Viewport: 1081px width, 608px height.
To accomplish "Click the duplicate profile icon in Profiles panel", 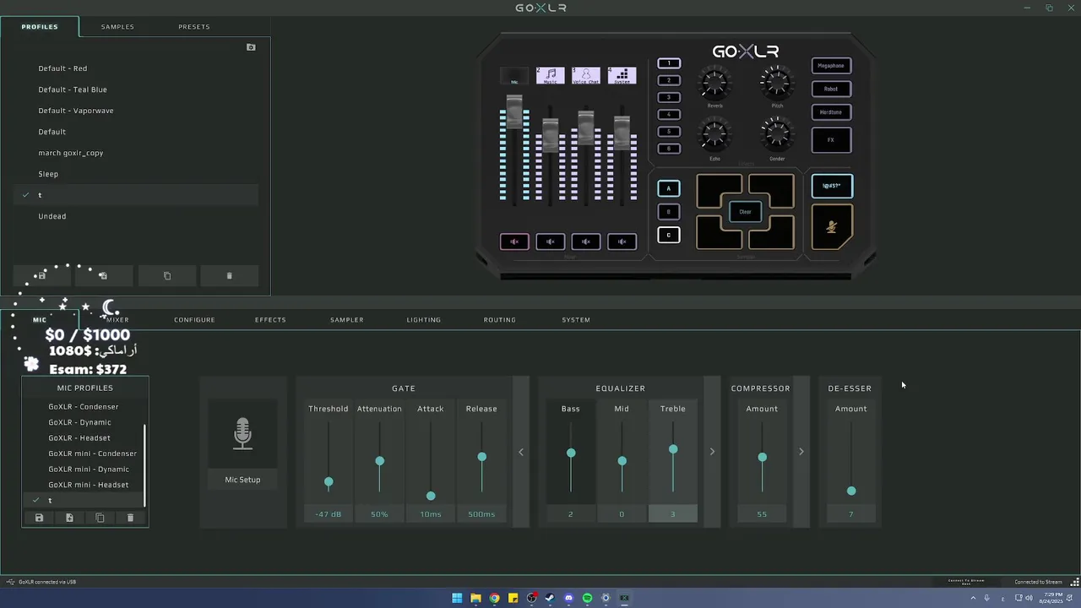I will click(166, 276).
